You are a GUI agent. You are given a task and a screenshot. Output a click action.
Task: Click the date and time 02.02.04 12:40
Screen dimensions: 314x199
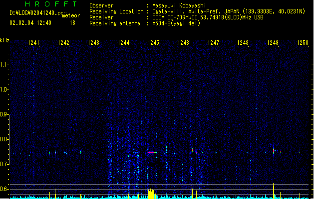(30, 23)
